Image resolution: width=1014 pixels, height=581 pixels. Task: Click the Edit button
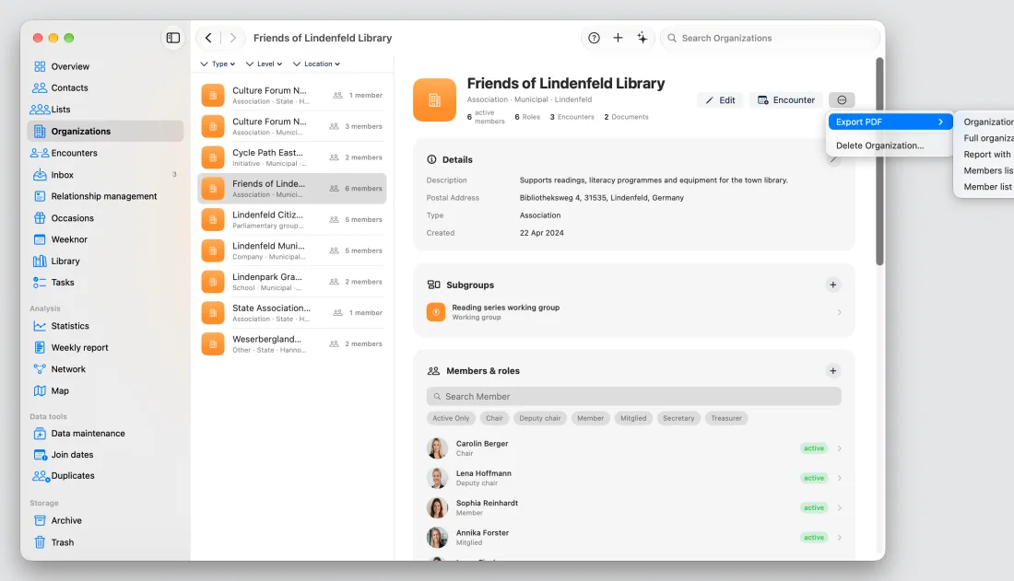pos(721,100)
